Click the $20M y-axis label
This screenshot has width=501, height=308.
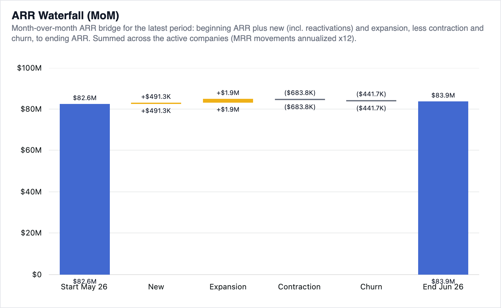pyautogui.click(x=31, y=233)
